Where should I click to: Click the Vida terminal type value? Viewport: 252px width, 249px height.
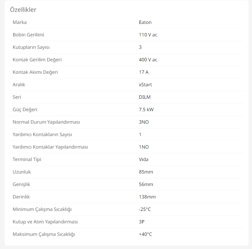pyautogui.click(x=144, y=159)
